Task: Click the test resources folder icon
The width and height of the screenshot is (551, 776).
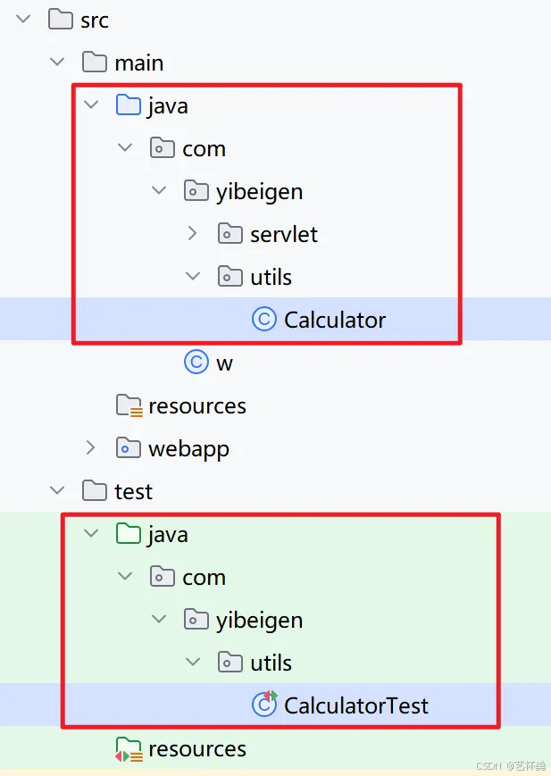Action: point(129,749)
